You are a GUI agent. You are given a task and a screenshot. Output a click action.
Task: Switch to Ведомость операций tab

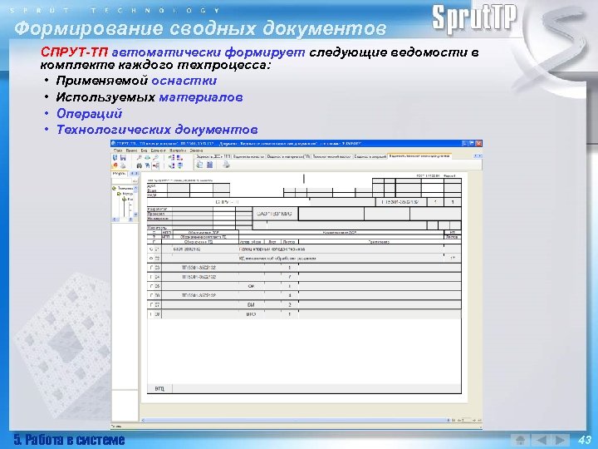tap(370, 156)
